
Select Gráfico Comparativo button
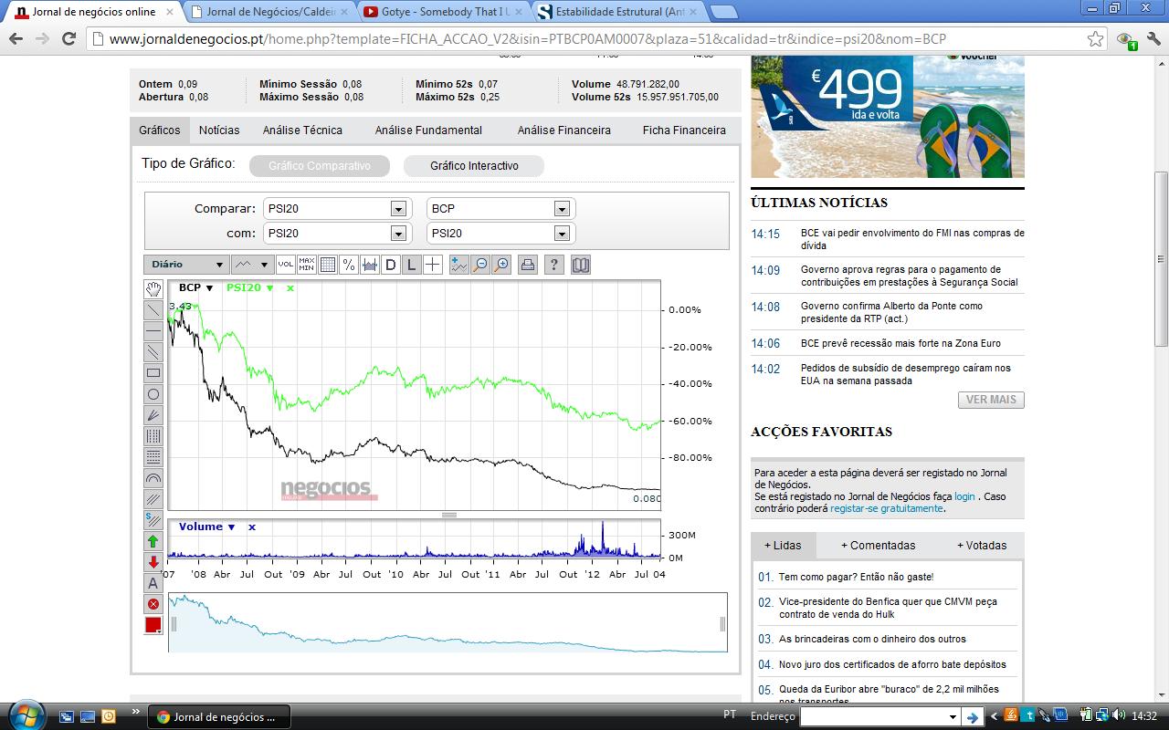(x=320, y=166)
